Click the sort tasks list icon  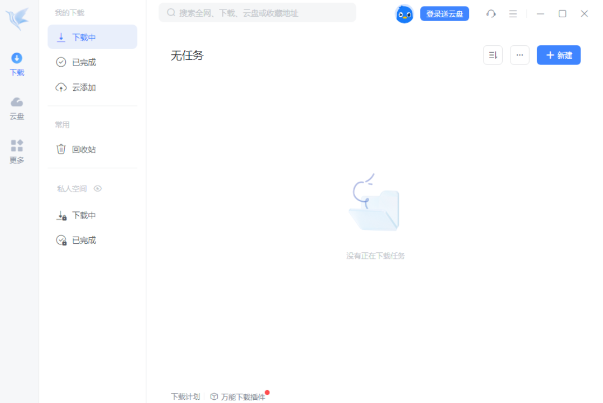click(x=493, y=55)
